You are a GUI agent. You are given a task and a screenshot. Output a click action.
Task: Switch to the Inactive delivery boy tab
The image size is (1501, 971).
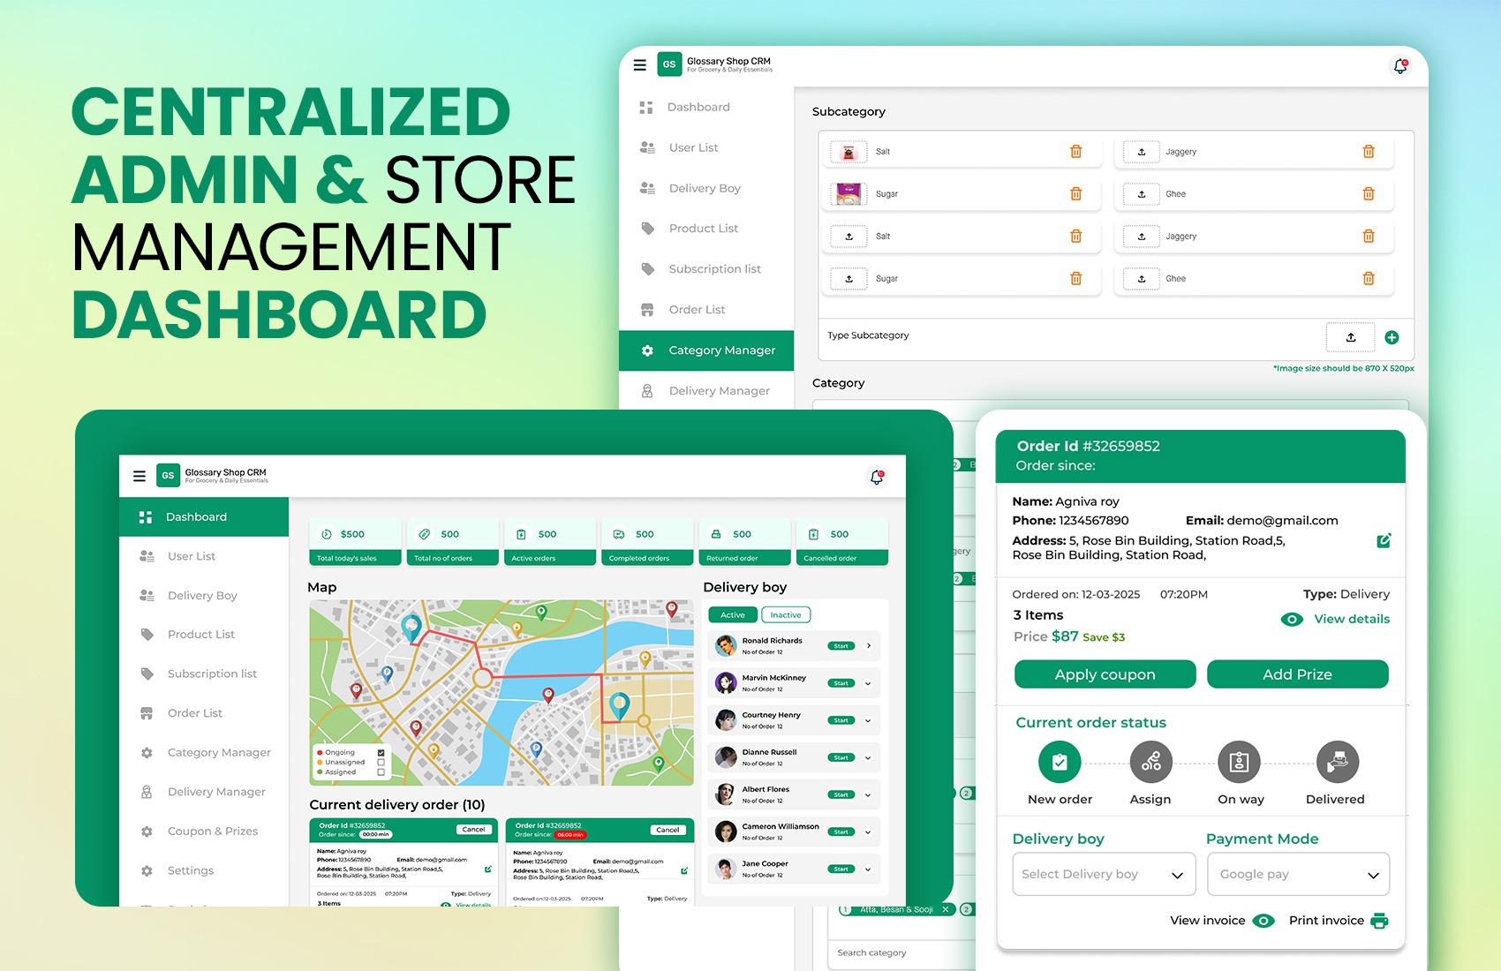[x=785, y=615]
